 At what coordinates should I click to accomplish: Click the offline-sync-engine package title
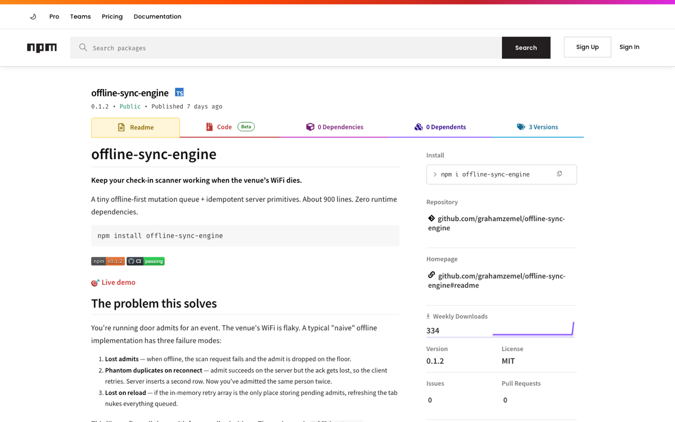click(130, 93)
